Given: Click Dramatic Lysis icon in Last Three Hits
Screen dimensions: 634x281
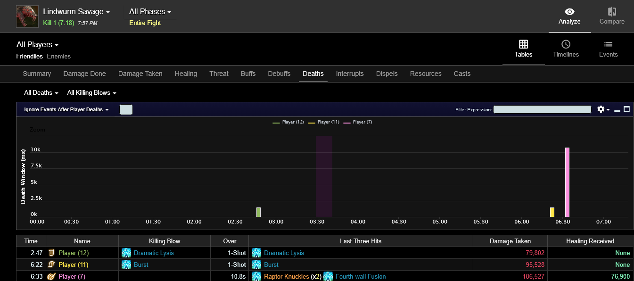Looking at the screenshot, I should [x=256, y=253].
